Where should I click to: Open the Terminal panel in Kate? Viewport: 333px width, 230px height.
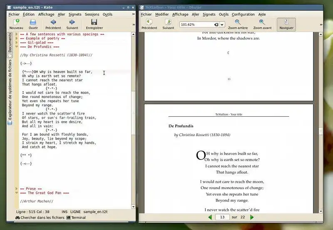(x=76, y=218)
